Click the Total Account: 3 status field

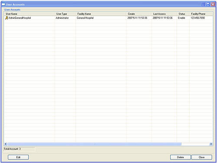pos(19,149)
